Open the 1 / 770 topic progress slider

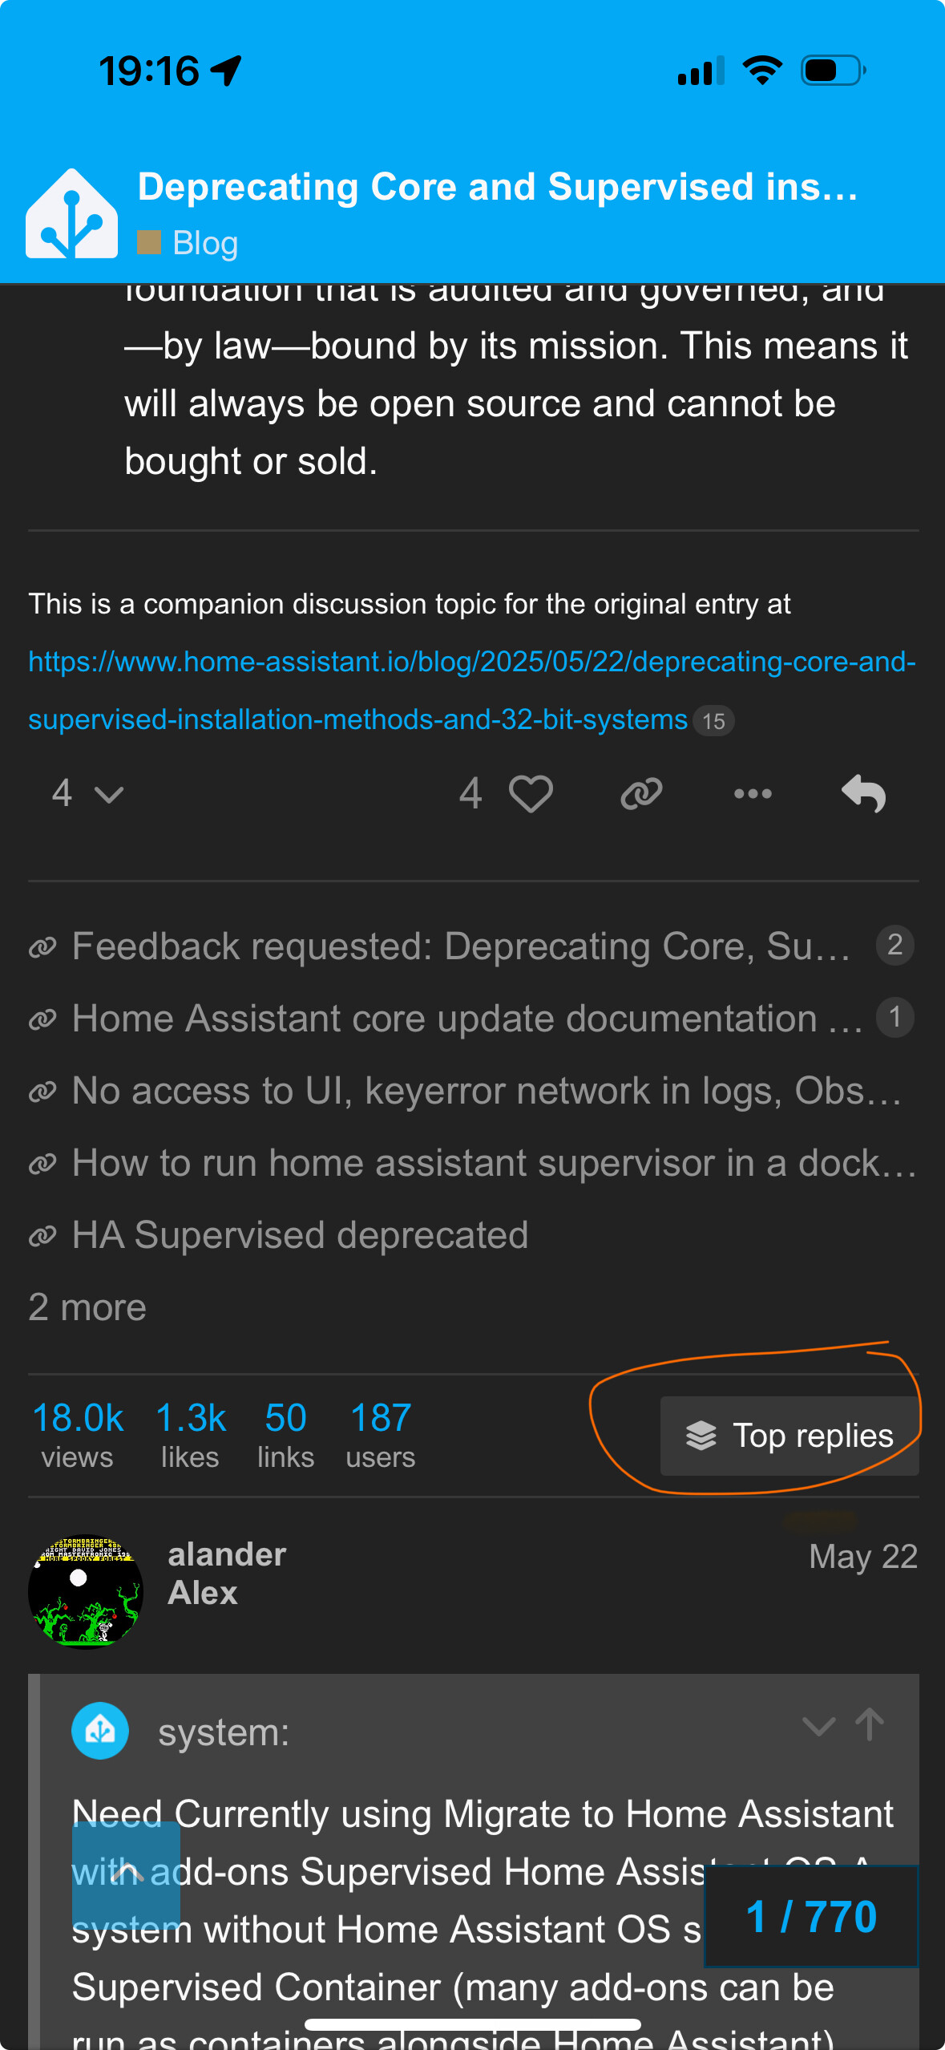(810, 1917)
